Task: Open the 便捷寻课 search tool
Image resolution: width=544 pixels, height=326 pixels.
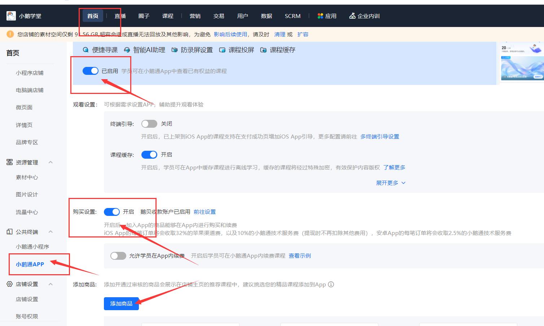Action: pyautogui.click(x=104, y=50)
